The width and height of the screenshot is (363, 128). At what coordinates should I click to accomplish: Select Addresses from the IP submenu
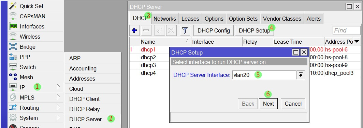92,79
